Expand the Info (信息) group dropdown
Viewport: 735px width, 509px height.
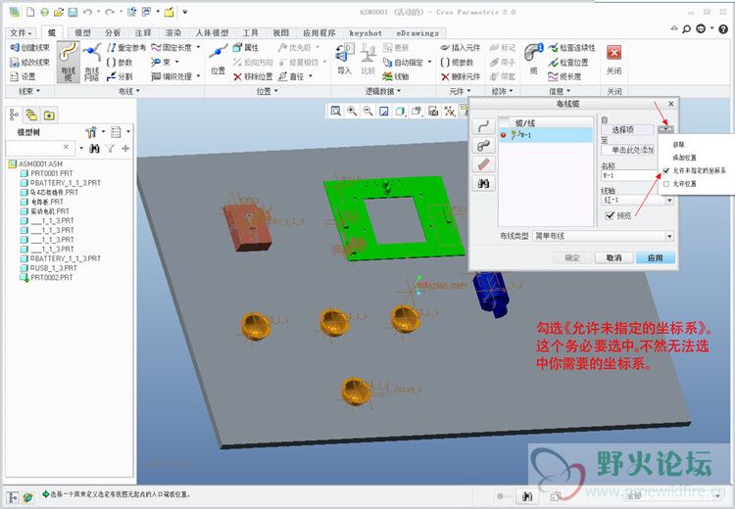coord(560,91)
